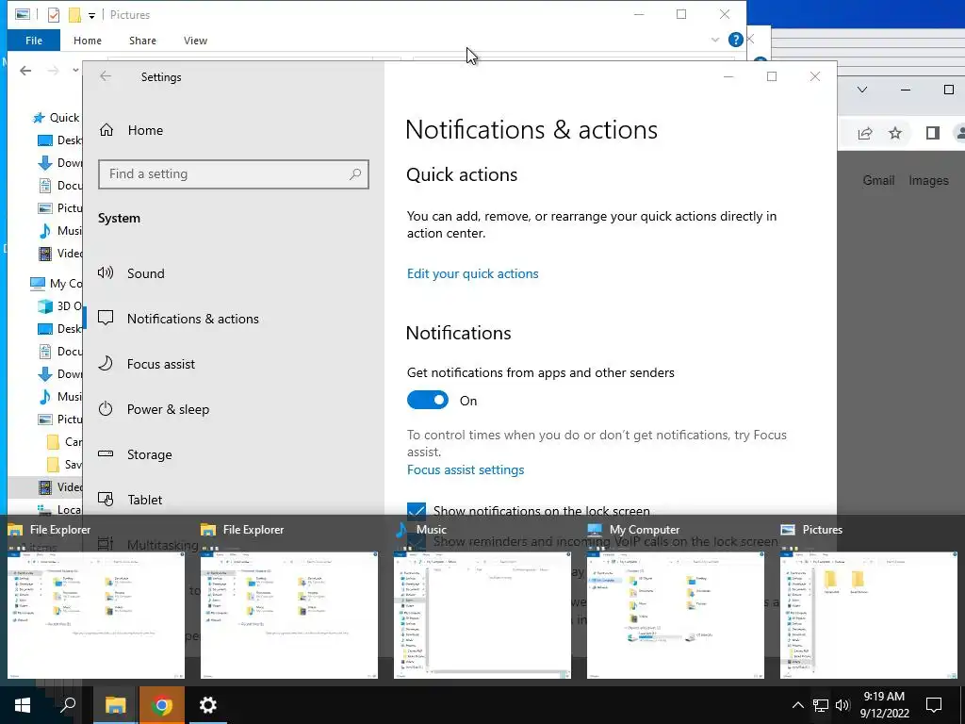Open the View ribbon tab

click(195, 41)
